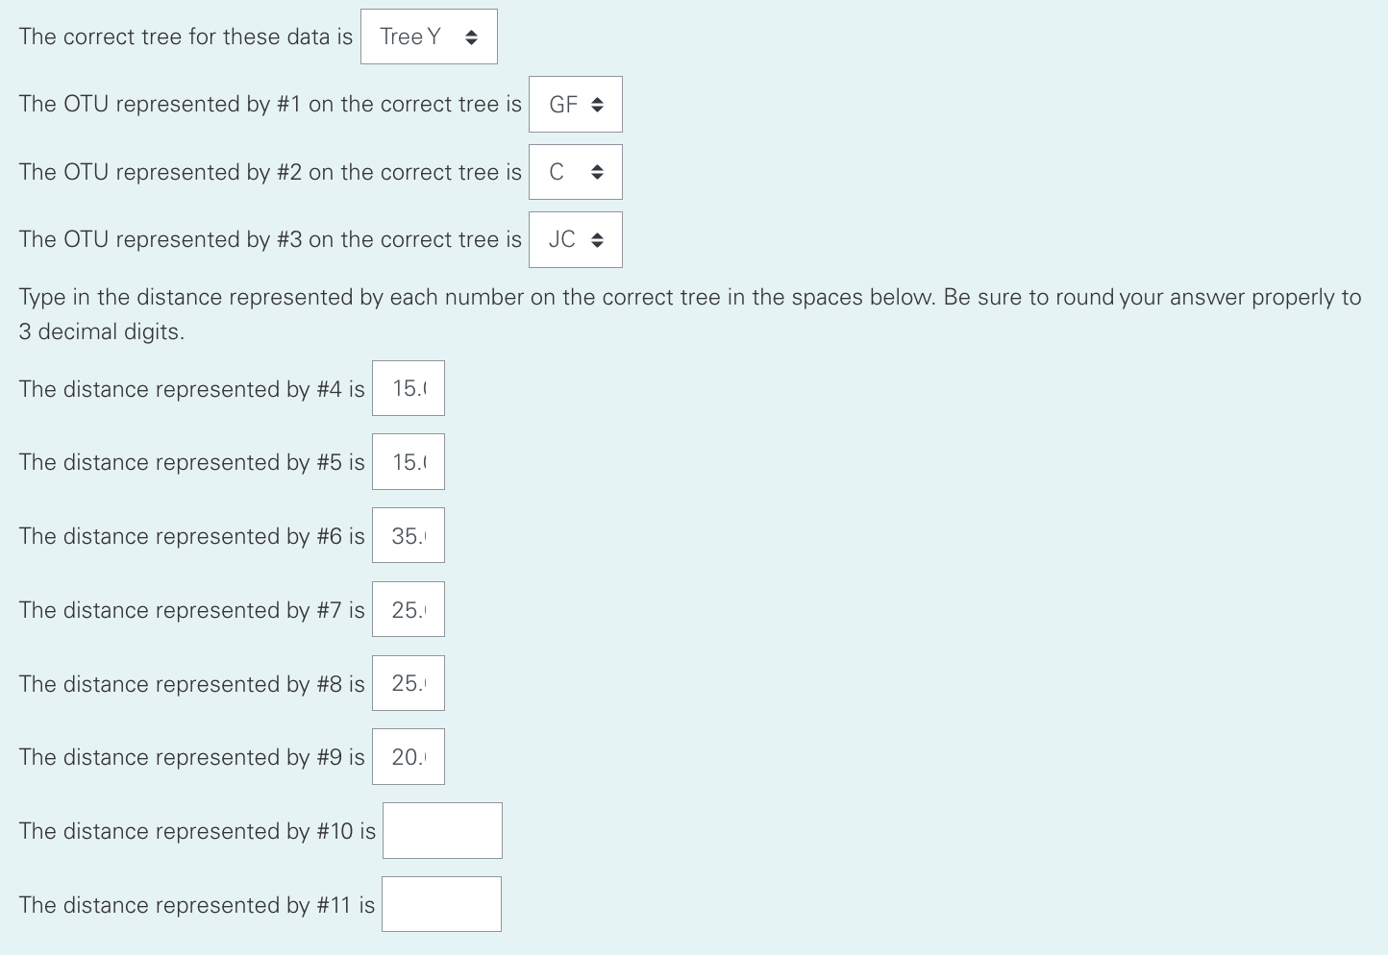Open the JC dropdown for OTU #3

[575, 239]
